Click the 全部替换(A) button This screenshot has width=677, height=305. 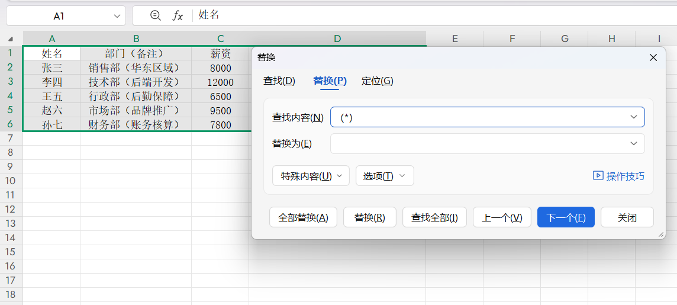point(303,217)
